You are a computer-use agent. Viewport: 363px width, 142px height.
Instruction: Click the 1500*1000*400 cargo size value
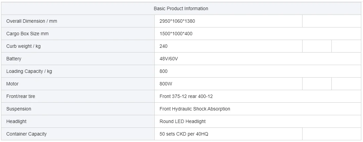(x=176, y=34)
